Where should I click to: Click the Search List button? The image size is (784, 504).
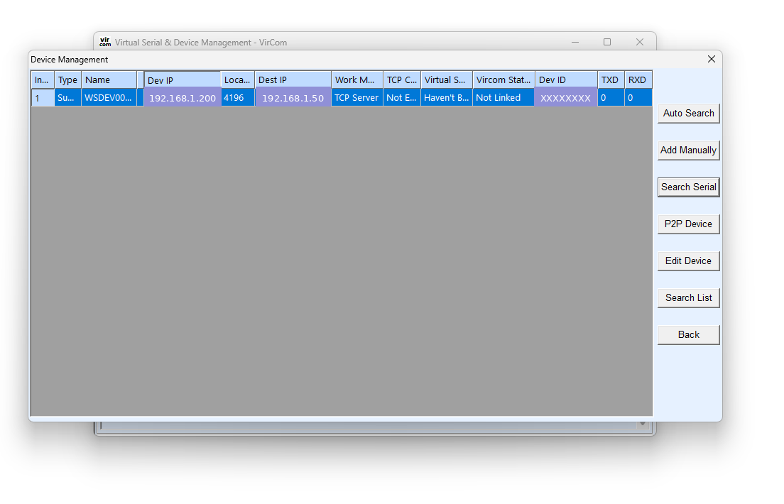(x=689, y=298)
